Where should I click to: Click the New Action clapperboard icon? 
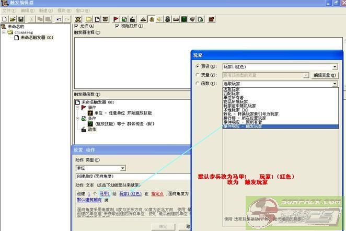[134, 19]
